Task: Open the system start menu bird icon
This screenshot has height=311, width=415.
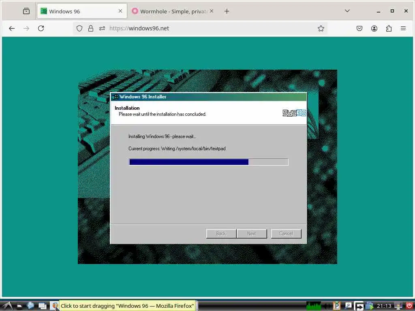Action: coord(7,306)
